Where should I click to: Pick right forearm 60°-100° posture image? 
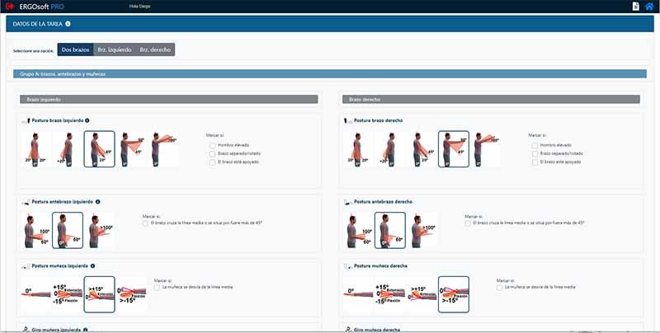pos(358,231)
